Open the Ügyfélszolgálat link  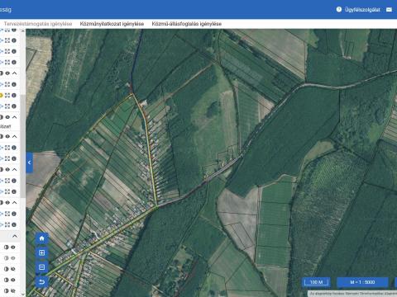tap(362, 10)
